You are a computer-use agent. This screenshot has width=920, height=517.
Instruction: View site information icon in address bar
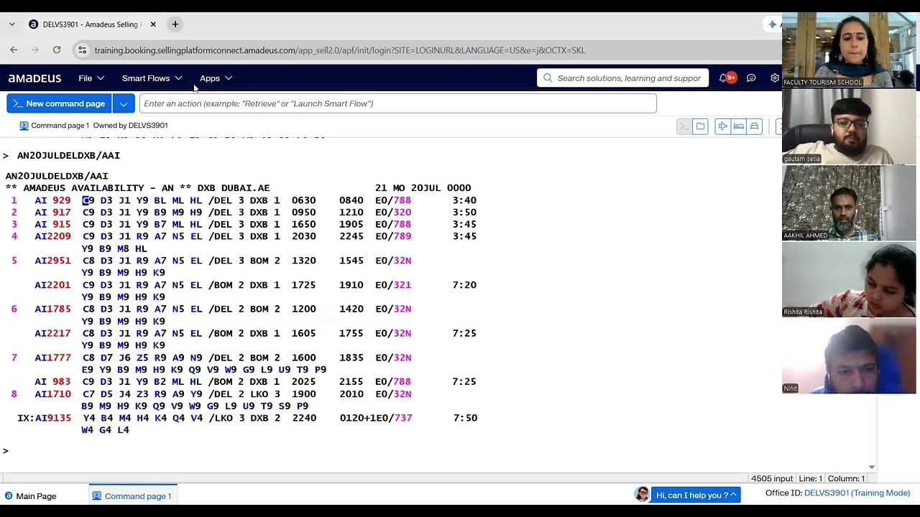click(x=82, y=50)
